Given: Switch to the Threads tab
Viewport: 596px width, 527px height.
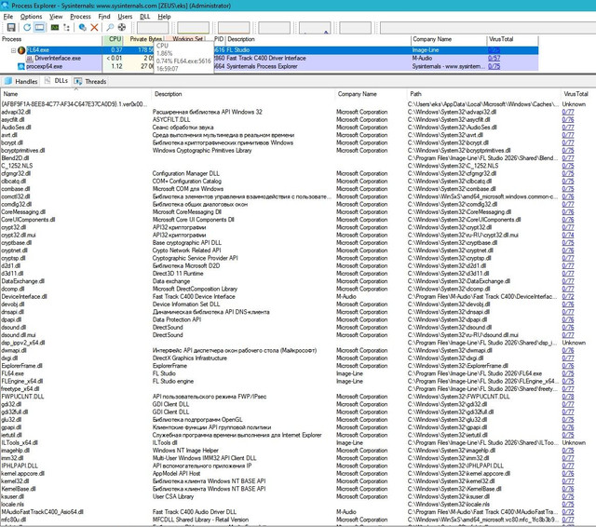Looking at the screenshot, I should click(90, 81).
